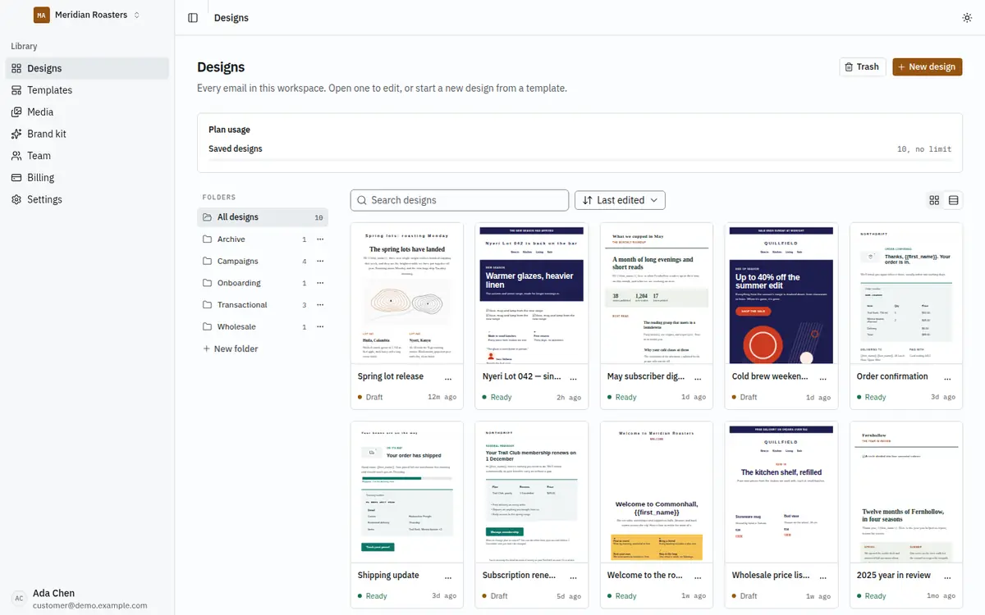Open Wholesale price list more options

tap(822, 576)
